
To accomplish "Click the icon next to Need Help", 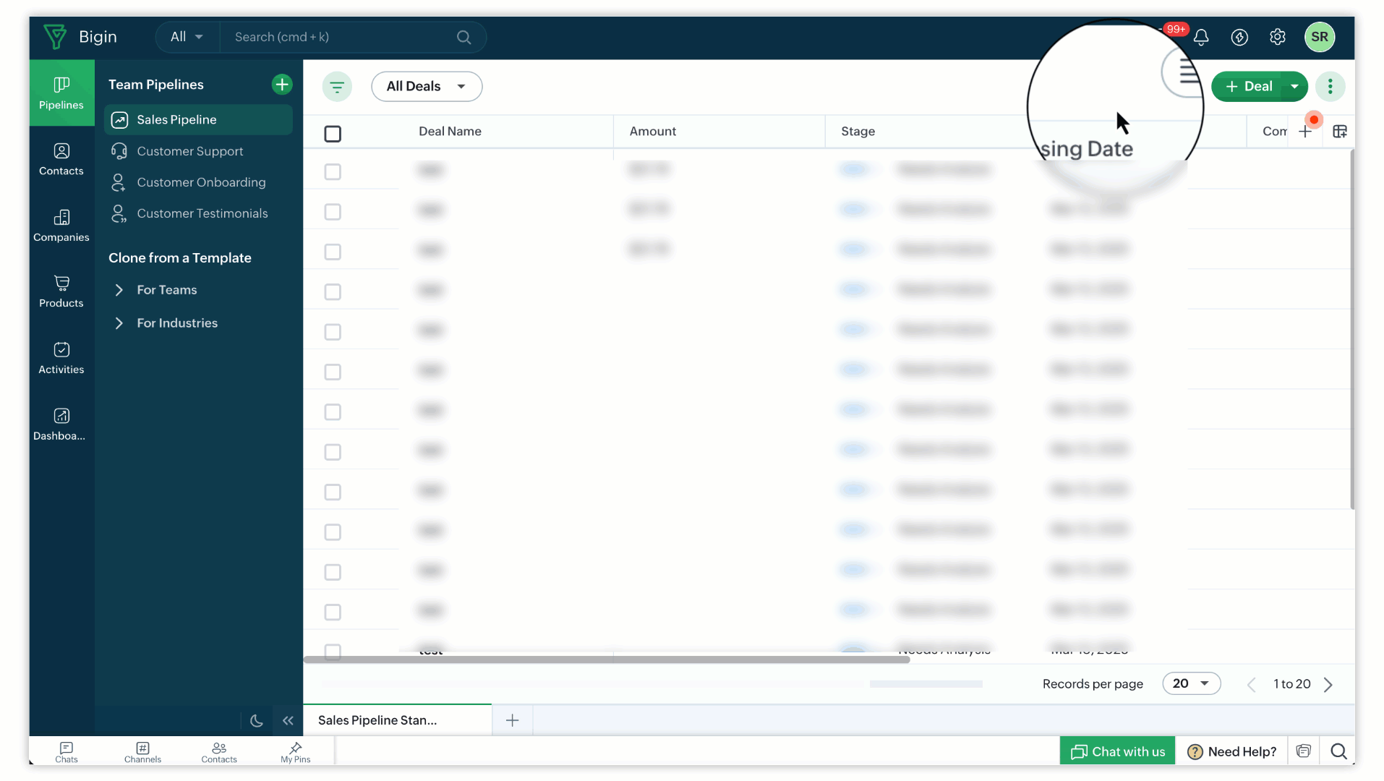I will 1304,751.
